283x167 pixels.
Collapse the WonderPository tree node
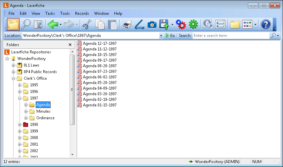pyautogui.click(x=7, y=59)
